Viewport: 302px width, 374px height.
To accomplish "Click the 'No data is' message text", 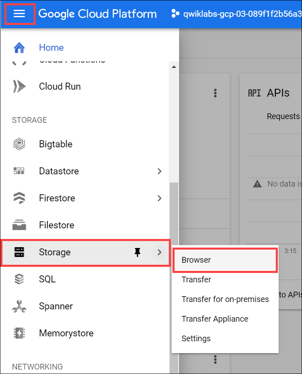I will click(x=284, y=184).
